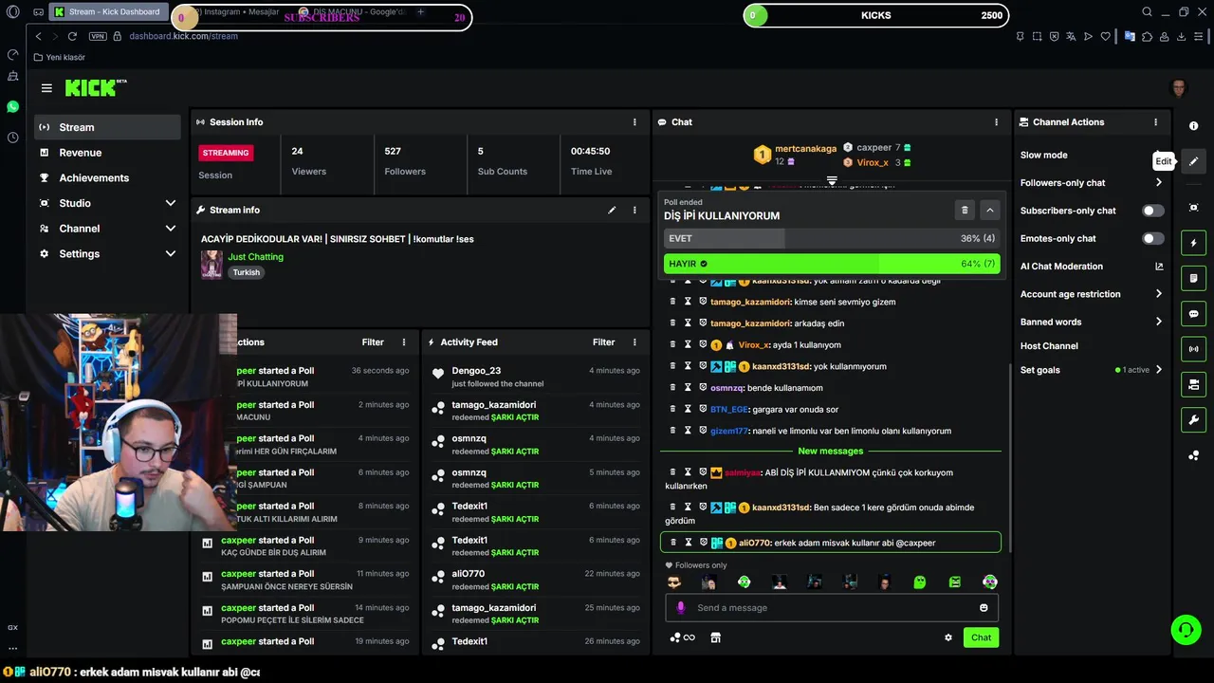Open Channel Actions three-dot menu

pos(1155,122)
